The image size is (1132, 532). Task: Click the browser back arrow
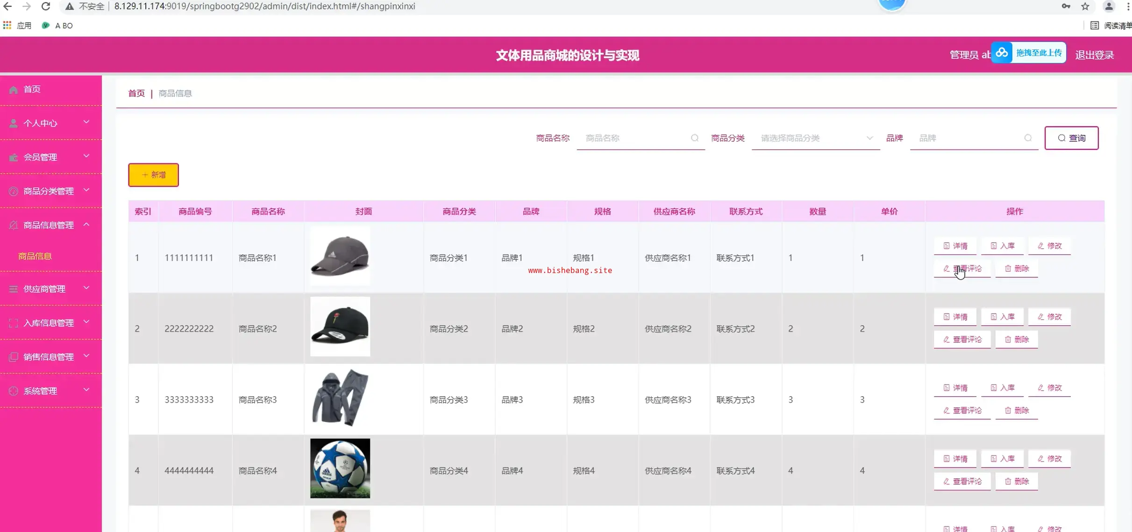point(8,6)
